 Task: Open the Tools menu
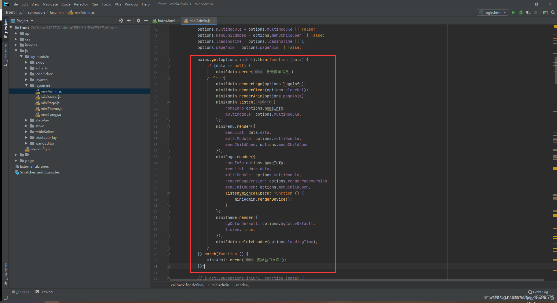coord(106,4)
